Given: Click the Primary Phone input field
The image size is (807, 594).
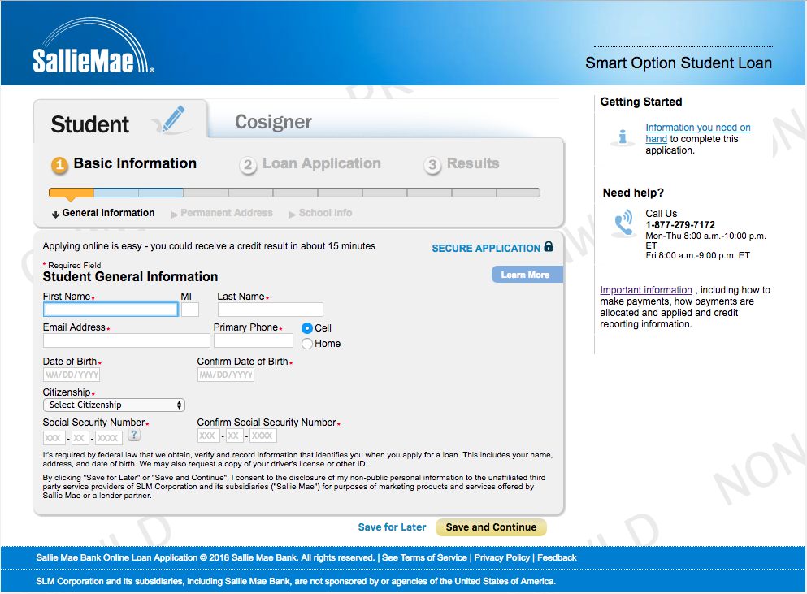Looking at the screenshot, I should pos(254,340).
